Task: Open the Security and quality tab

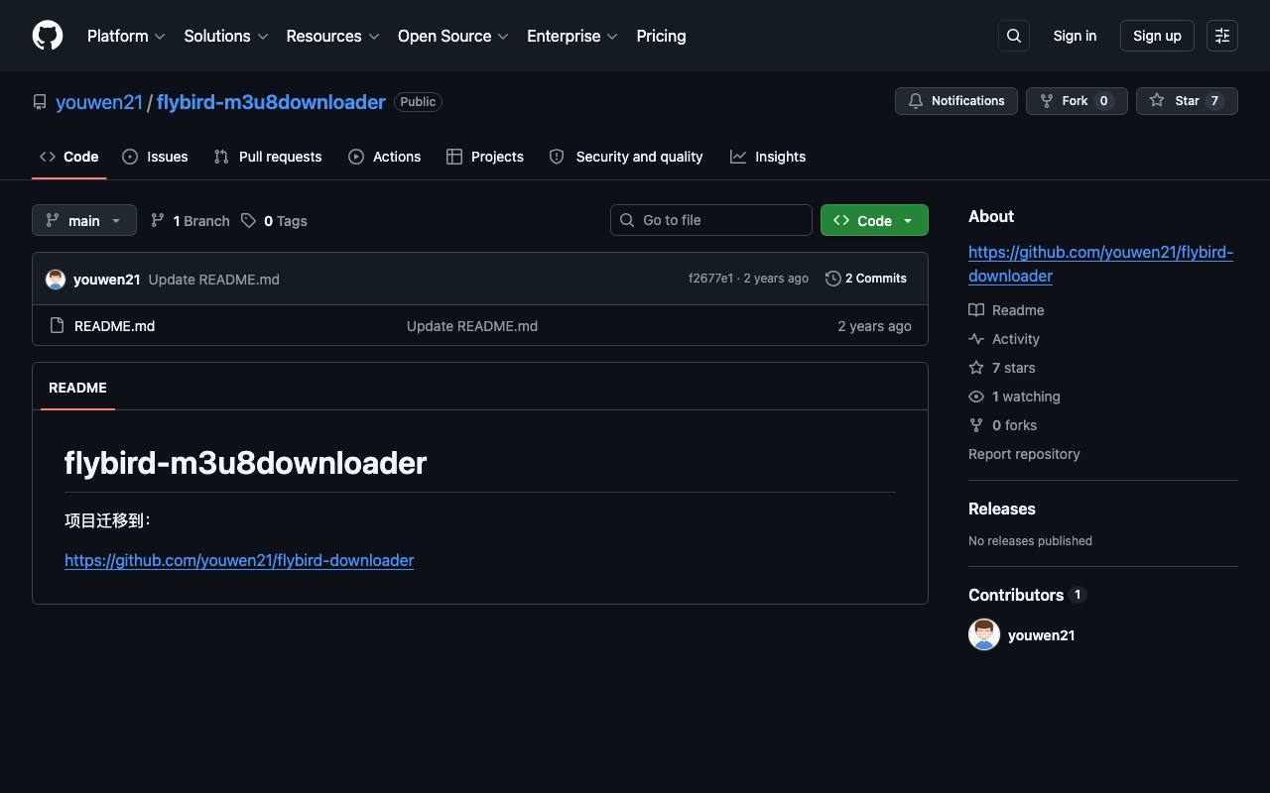Action: click(626, 157)
